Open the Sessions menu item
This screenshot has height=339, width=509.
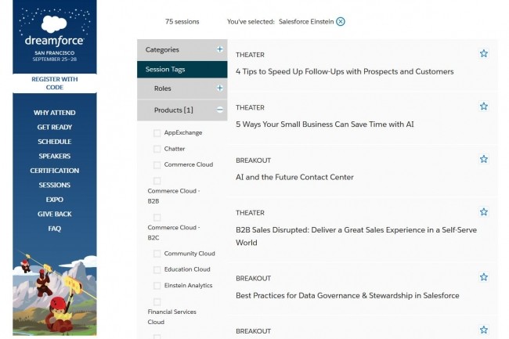(55, 185)
